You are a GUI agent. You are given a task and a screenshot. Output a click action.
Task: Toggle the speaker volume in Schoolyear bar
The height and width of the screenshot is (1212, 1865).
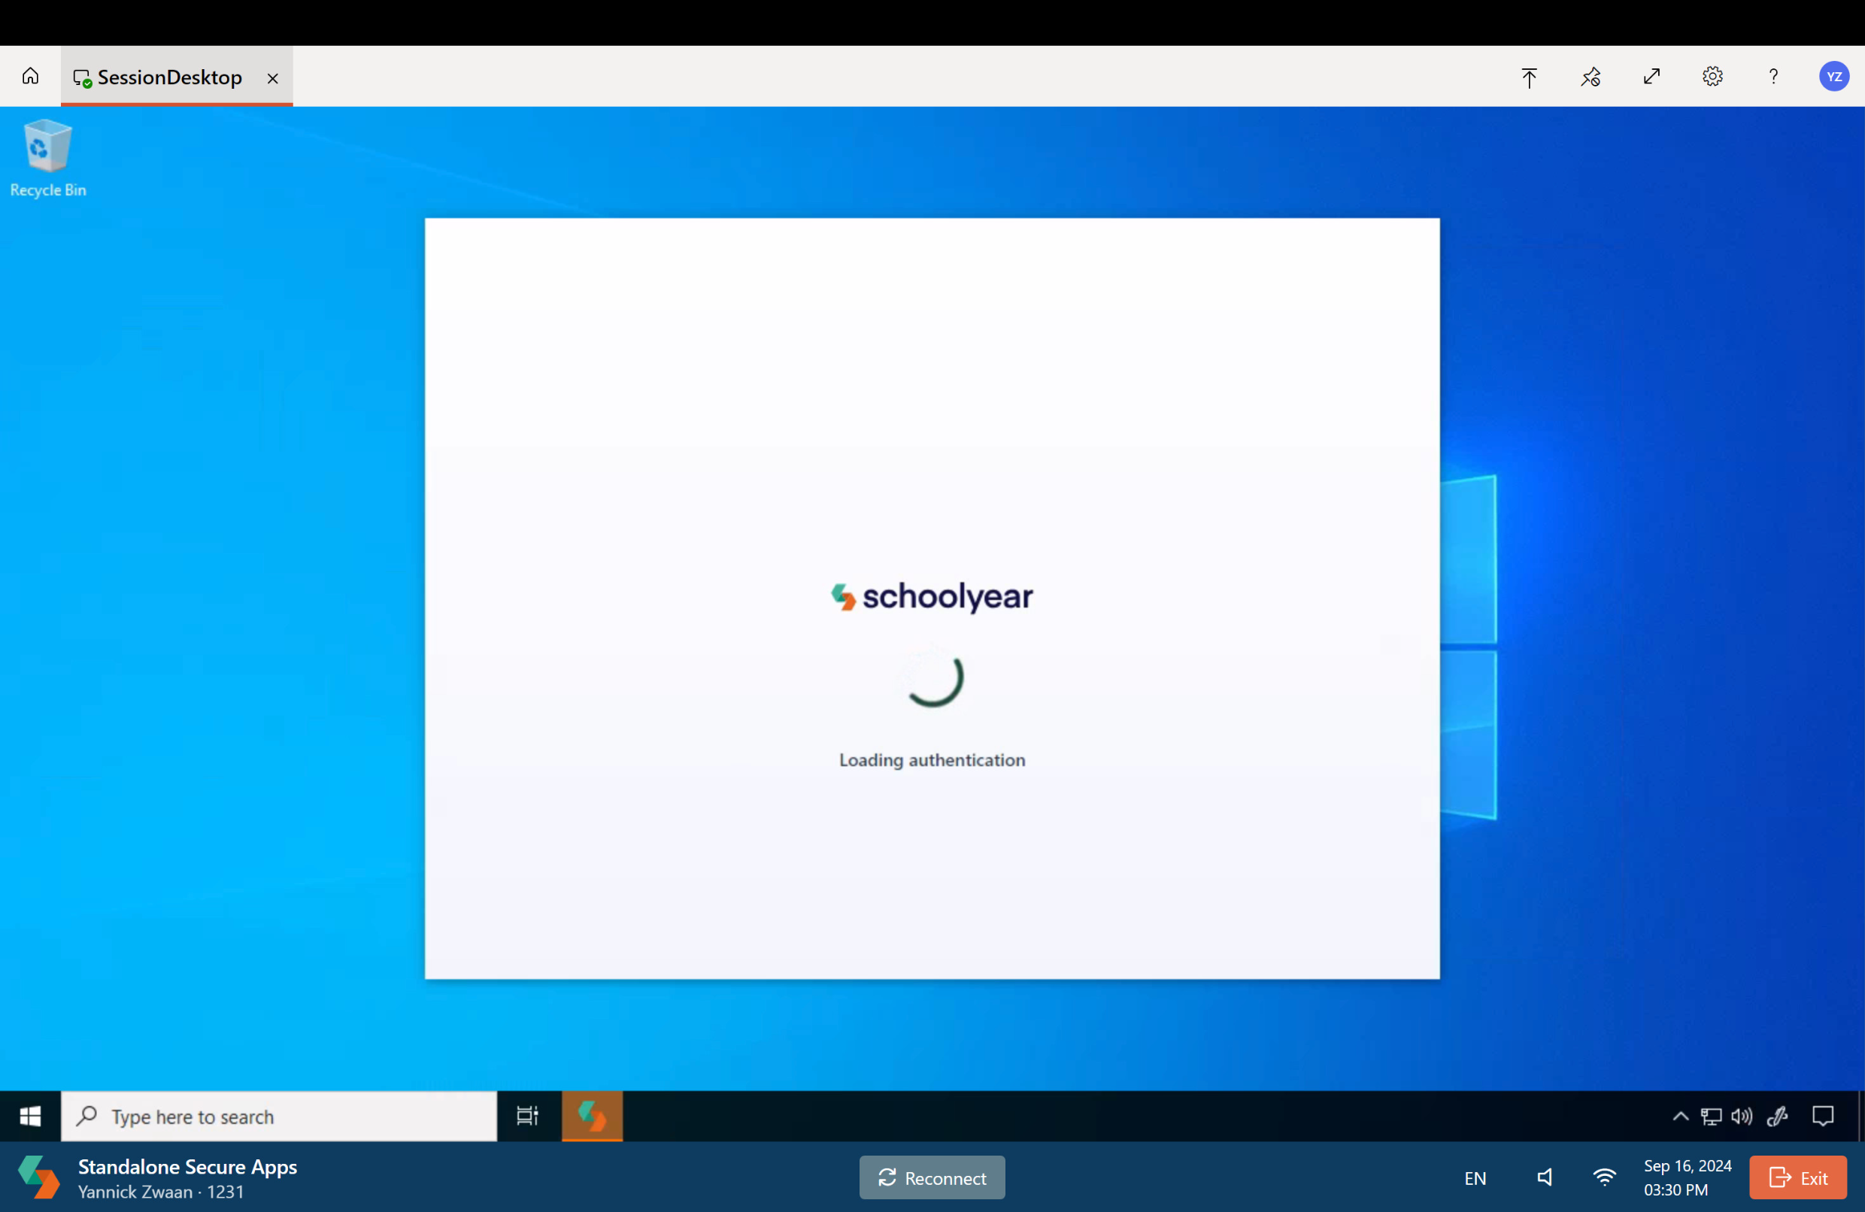pyautogui.click(x=1545, y=1177)
